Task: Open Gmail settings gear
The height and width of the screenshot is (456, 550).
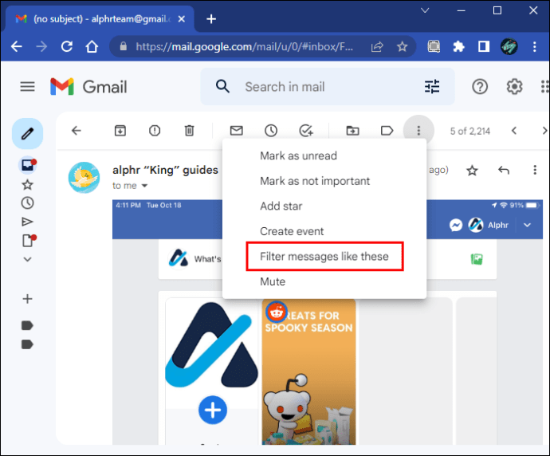Action: click(x=514, y=86)
